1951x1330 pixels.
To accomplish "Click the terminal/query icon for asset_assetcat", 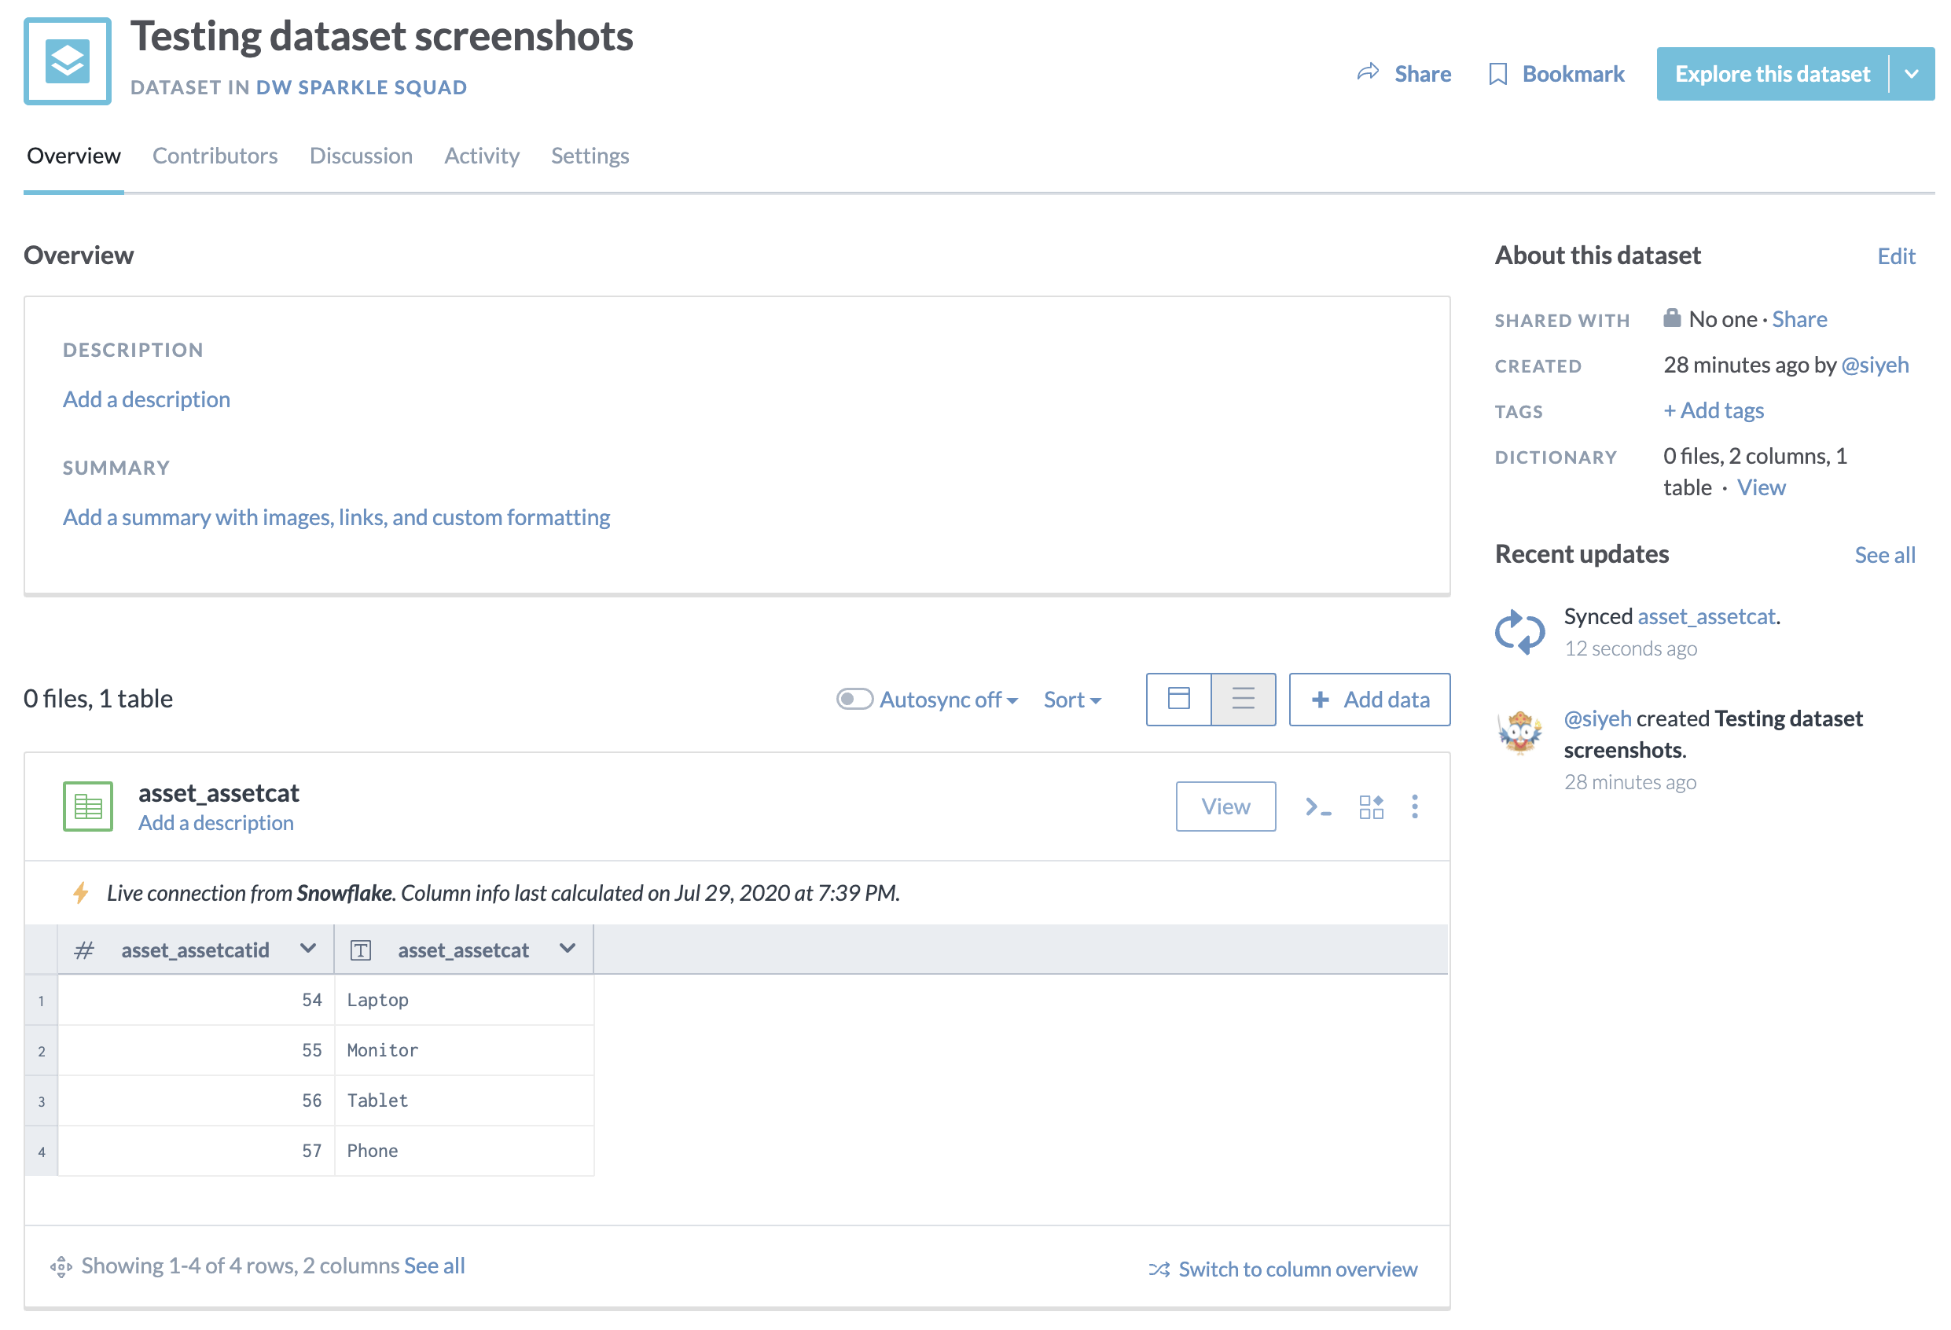I will click(x=1320, y=806).
